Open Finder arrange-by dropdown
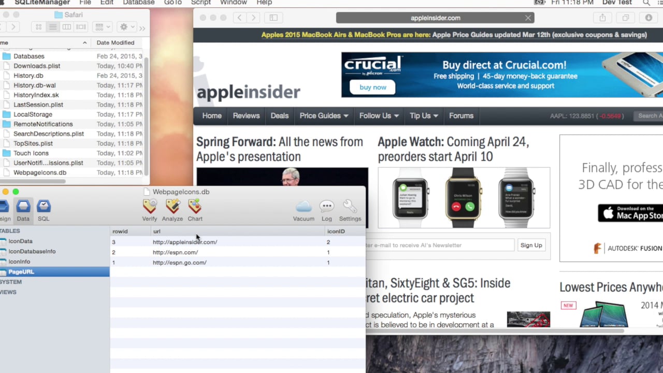 (103, 27)
